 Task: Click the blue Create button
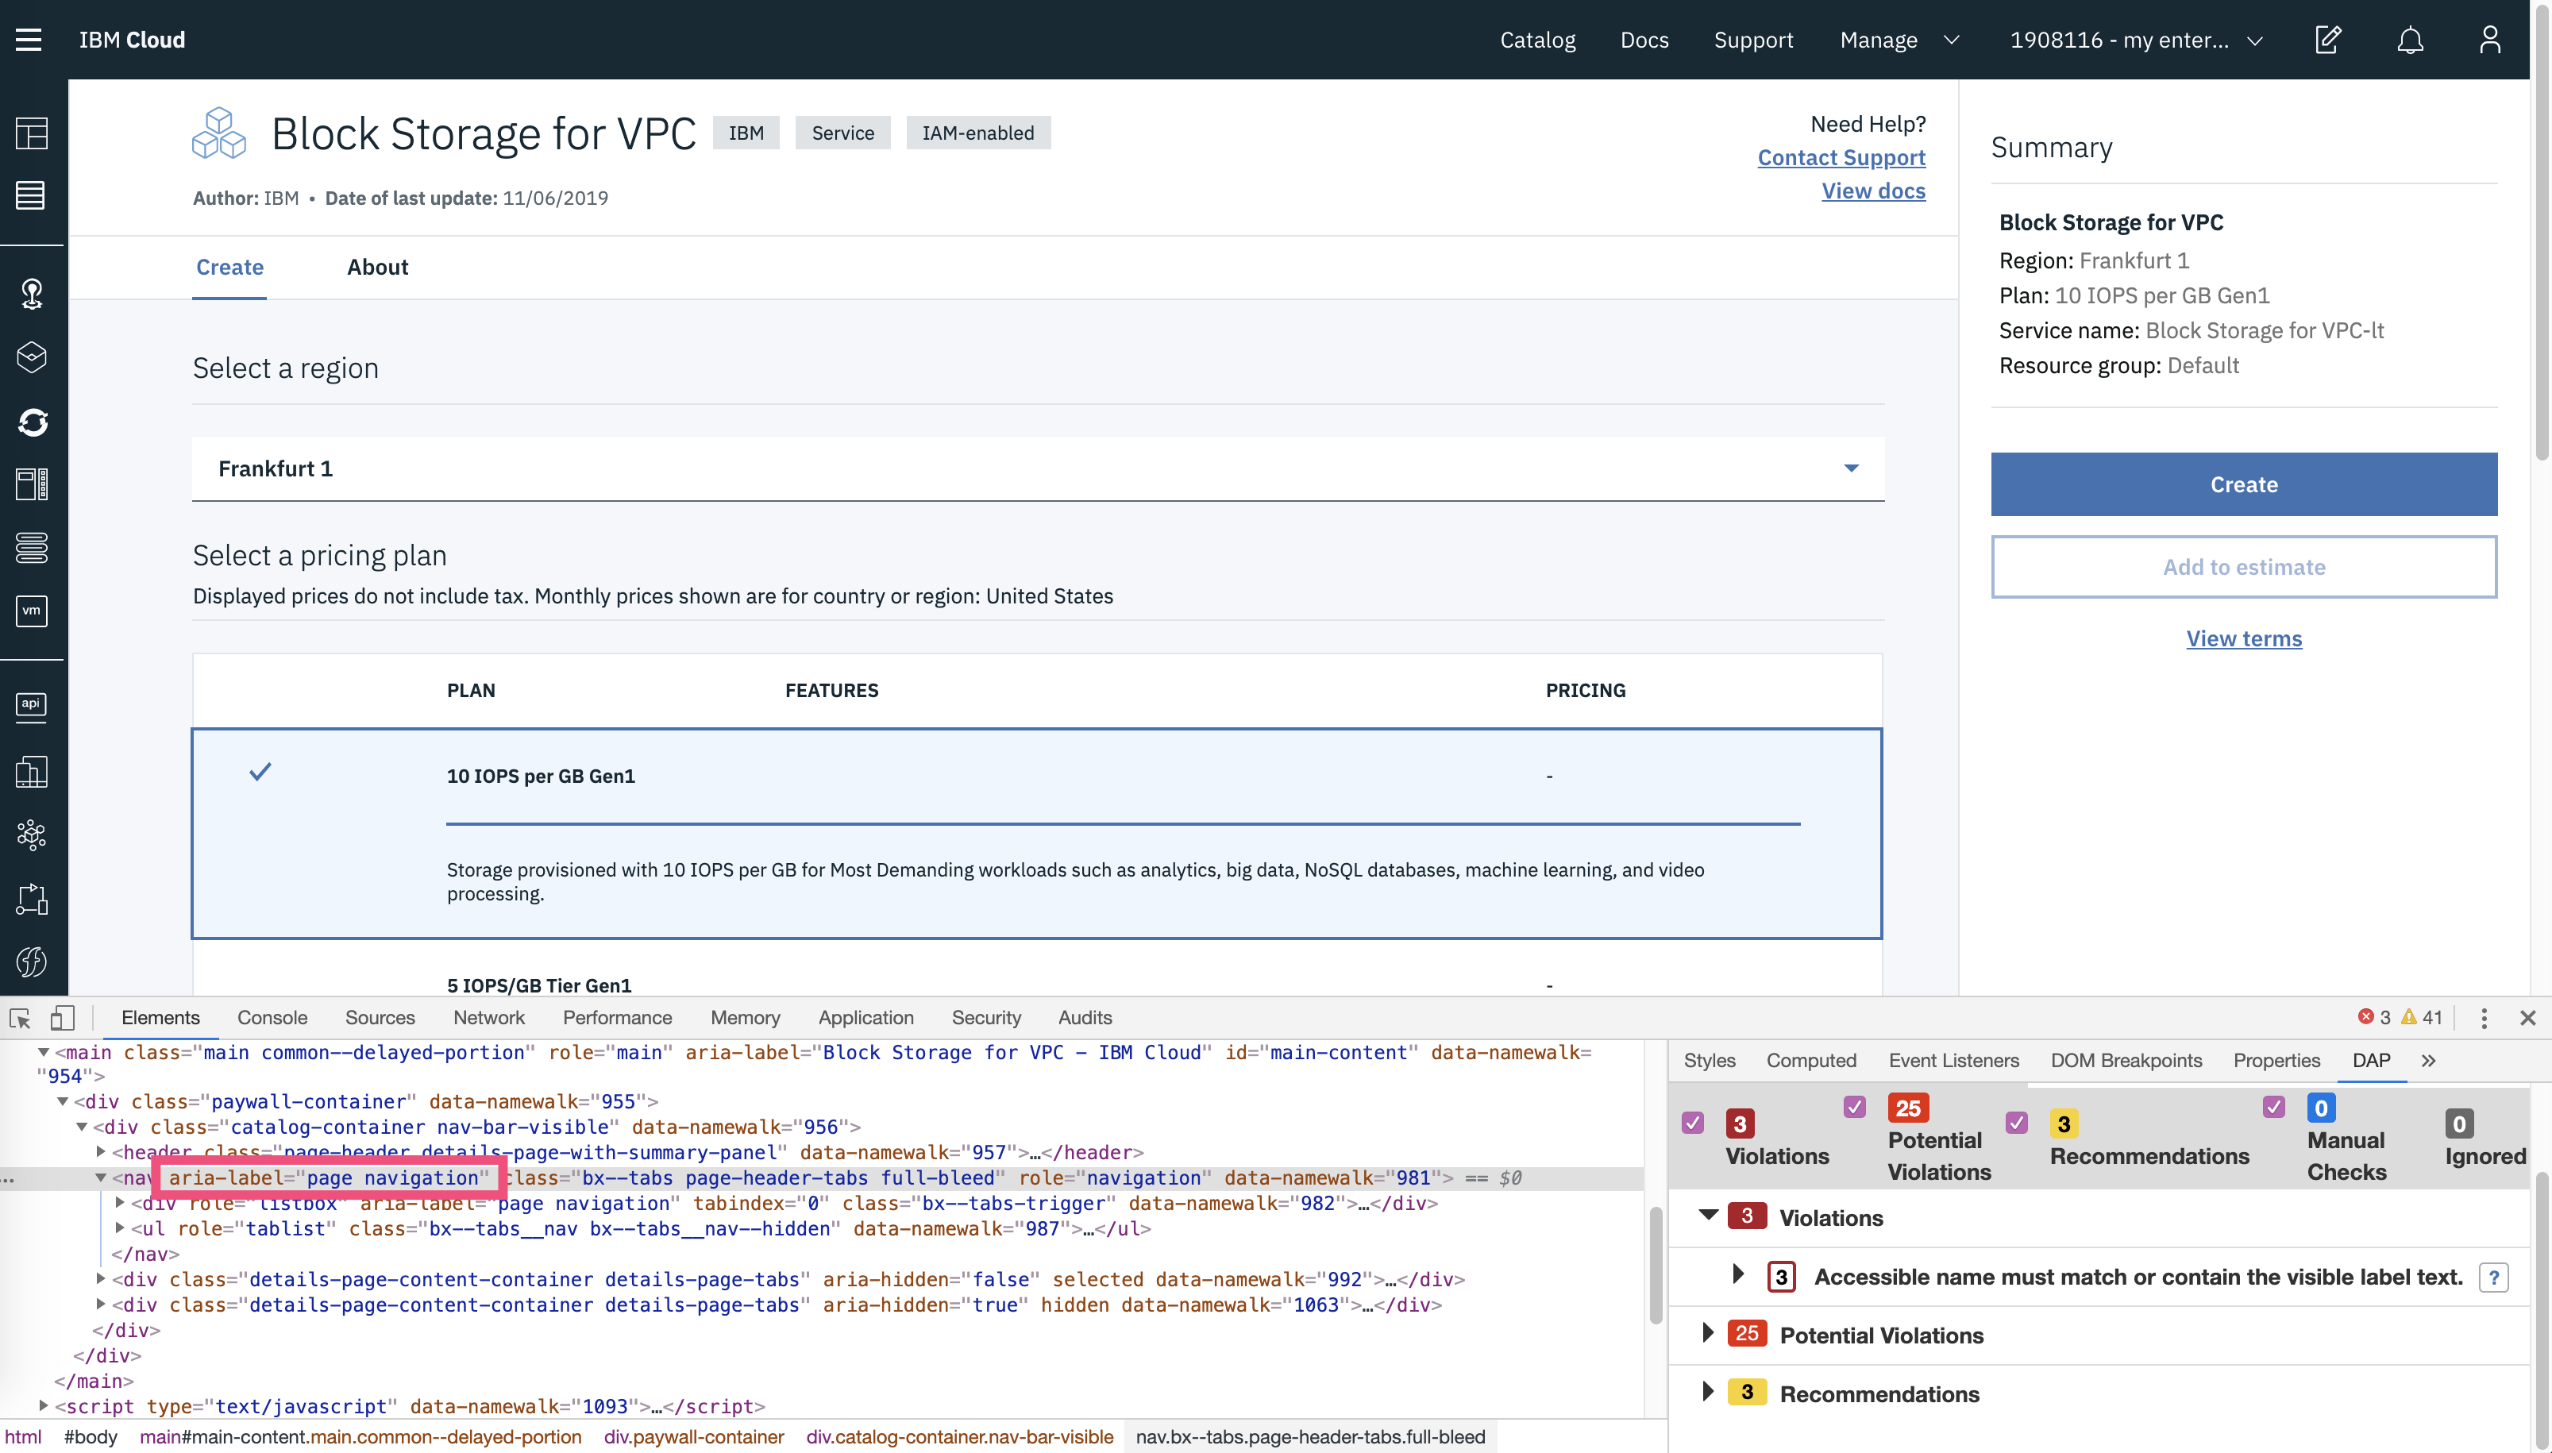coord(2243,485)
